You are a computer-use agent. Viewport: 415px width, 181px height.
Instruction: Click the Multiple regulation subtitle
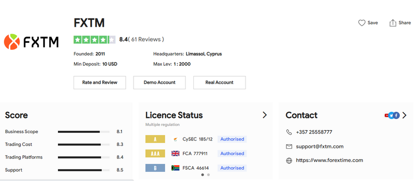point(163,124)
